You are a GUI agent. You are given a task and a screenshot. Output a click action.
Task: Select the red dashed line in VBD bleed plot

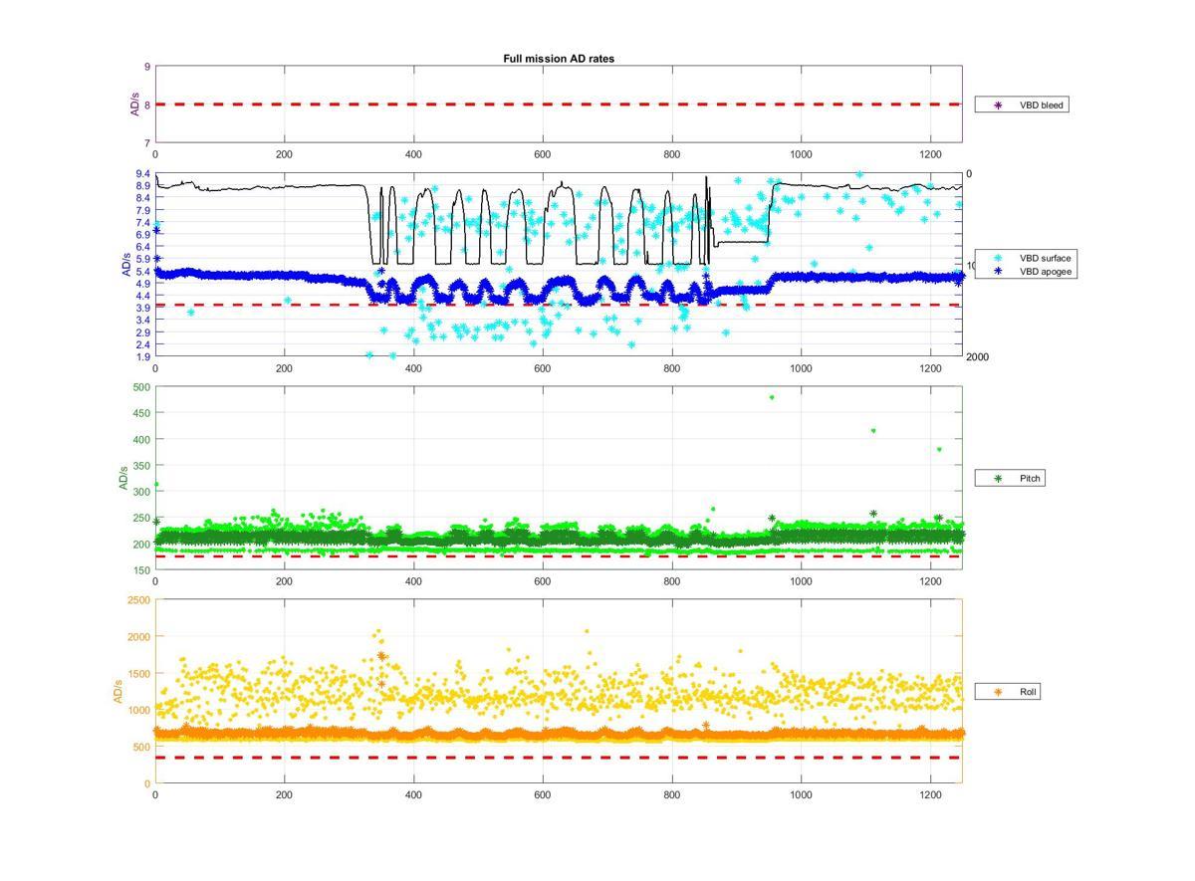click(558, 105)
